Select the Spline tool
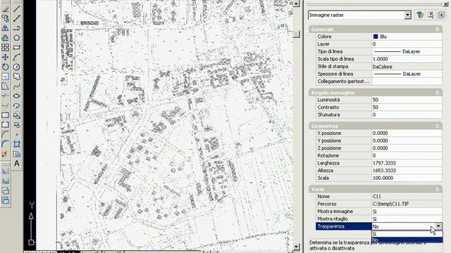 17,86
